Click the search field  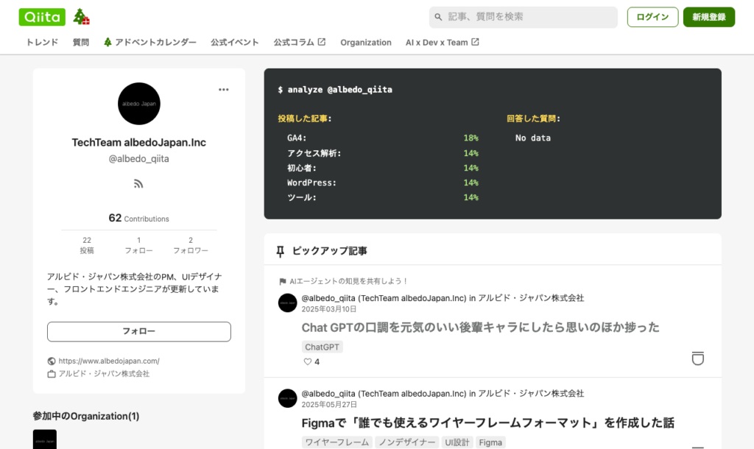pyautogui.click(x=523, y=17)
